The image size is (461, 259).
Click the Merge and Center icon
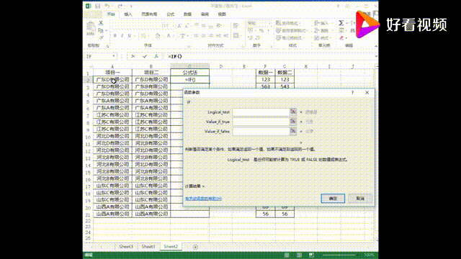[x=236, y=36]
